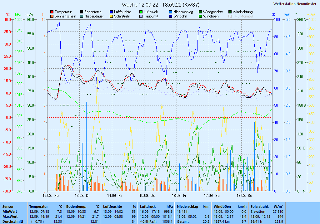The image size is (320, 224).
Task: Click the Windrichtung legend swatch
Action: pos(230,12)
